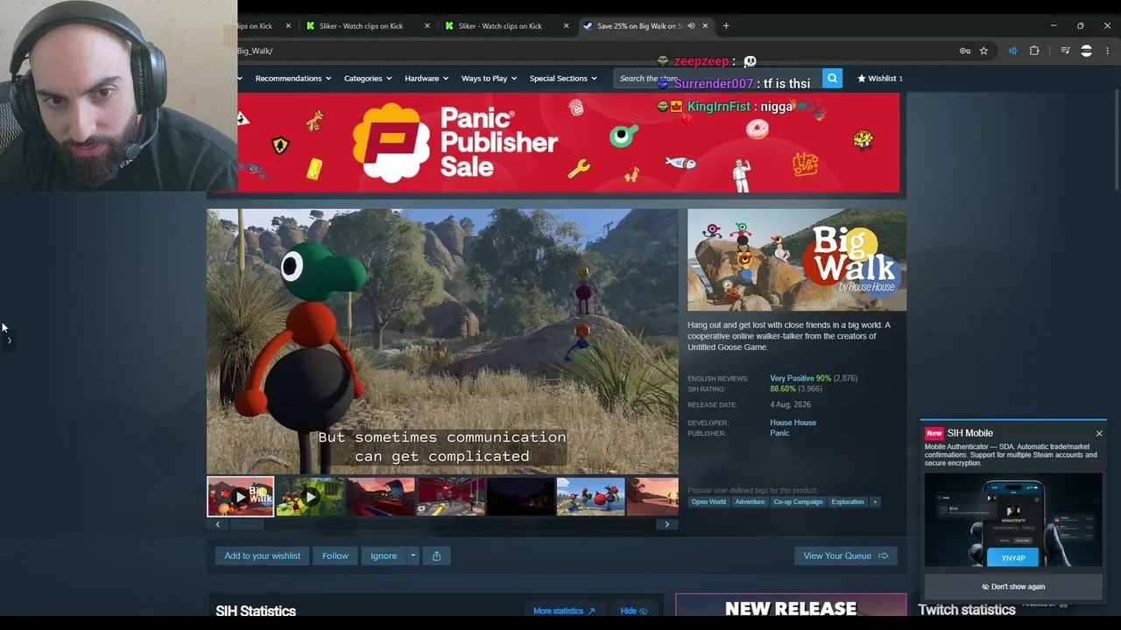Click the YNY4P button in SIH popup
Screen dimensions: 1121x630
[1013, 558]
